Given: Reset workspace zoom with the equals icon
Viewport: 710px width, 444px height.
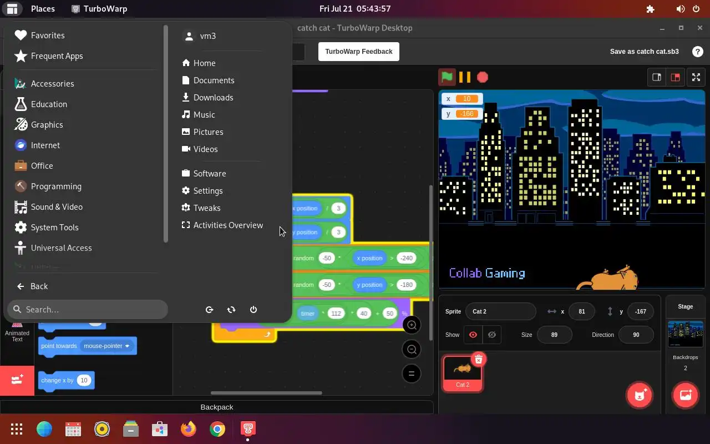Looking at the screenshot, I should pos(412,374).
